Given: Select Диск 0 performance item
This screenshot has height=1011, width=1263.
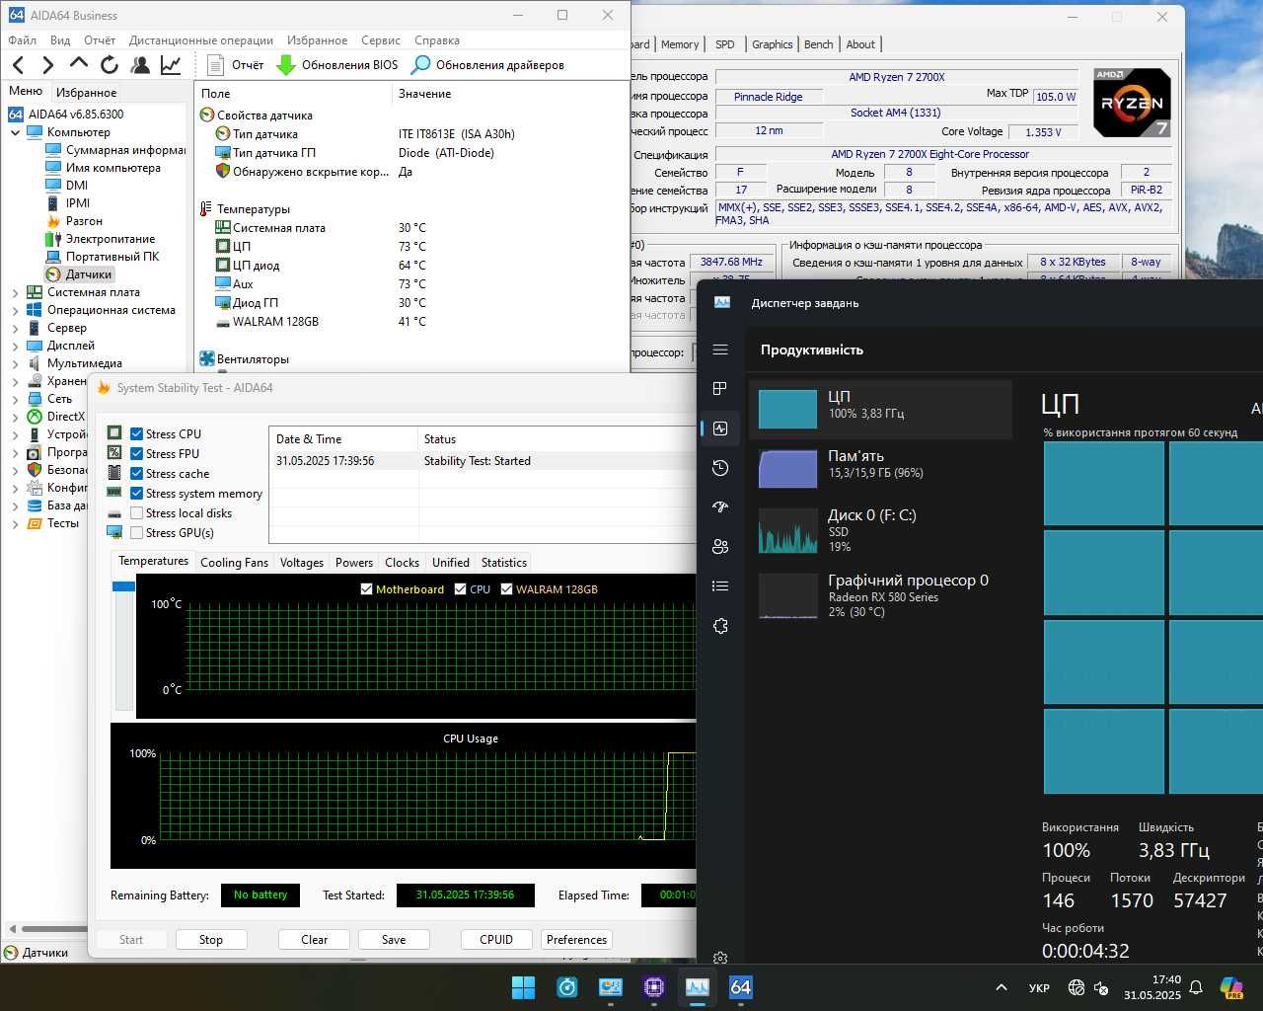Looking at the screenshot, I should point(880,530).
